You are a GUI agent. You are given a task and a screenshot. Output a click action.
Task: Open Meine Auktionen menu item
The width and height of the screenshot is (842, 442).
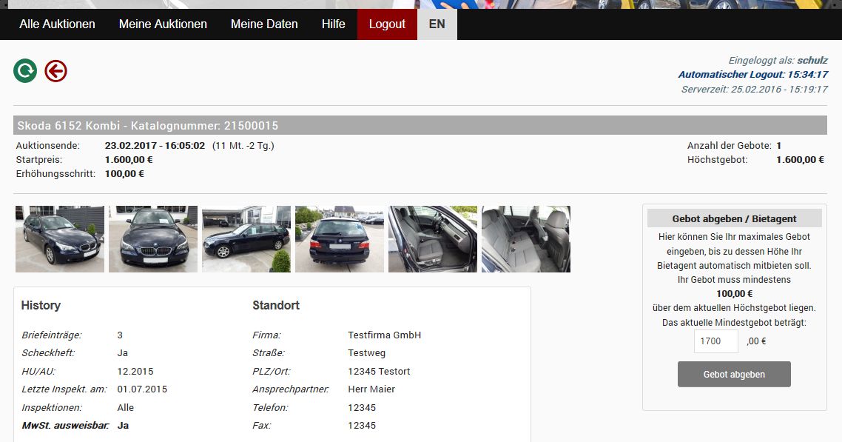[x=163, y=24]
